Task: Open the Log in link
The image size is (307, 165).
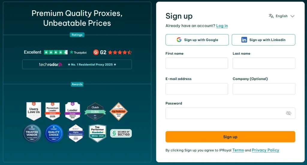Action: point(222,26)
